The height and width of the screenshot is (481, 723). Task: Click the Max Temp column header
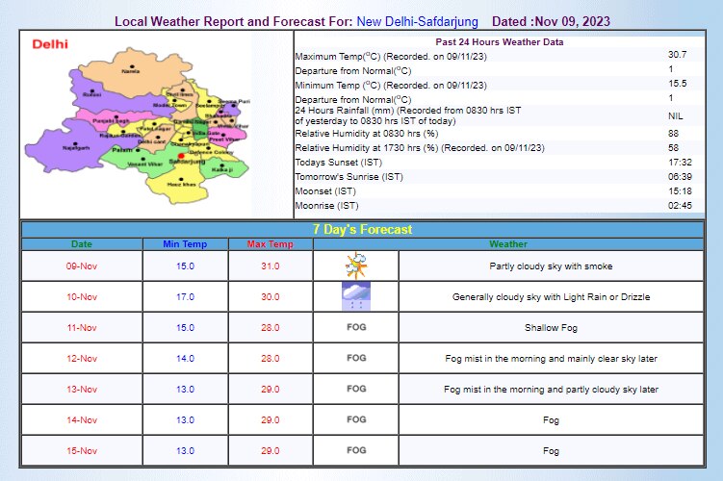tap(271, 244)
